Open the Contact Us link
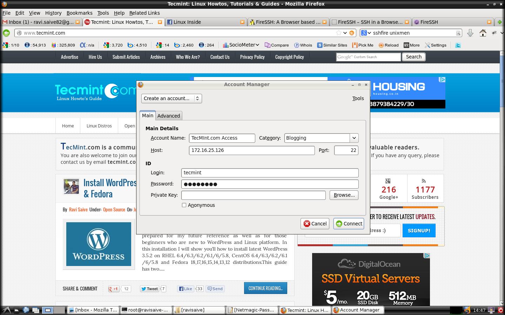 [220, 57]
